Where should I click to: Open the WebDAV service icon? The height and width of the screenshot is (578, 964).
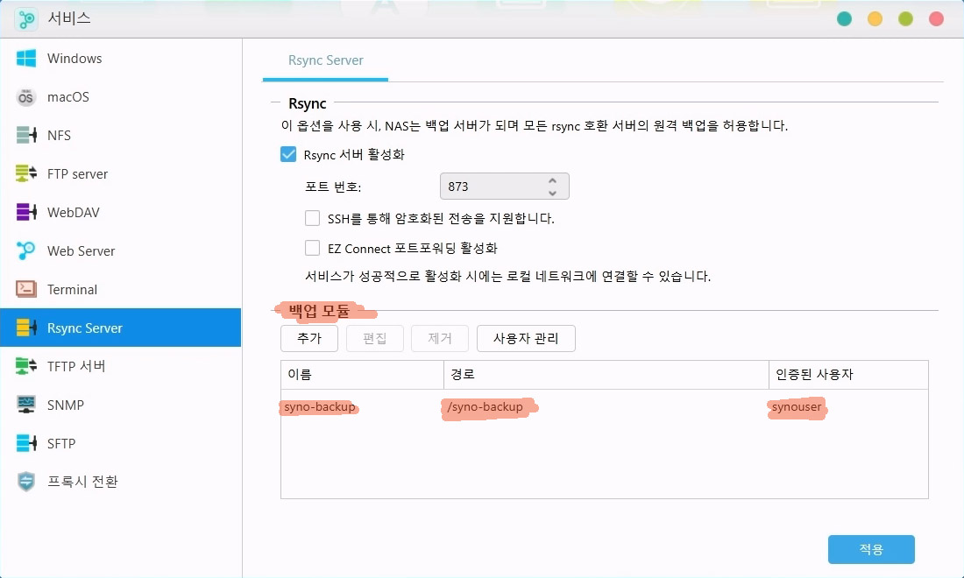tap(26, 213)
